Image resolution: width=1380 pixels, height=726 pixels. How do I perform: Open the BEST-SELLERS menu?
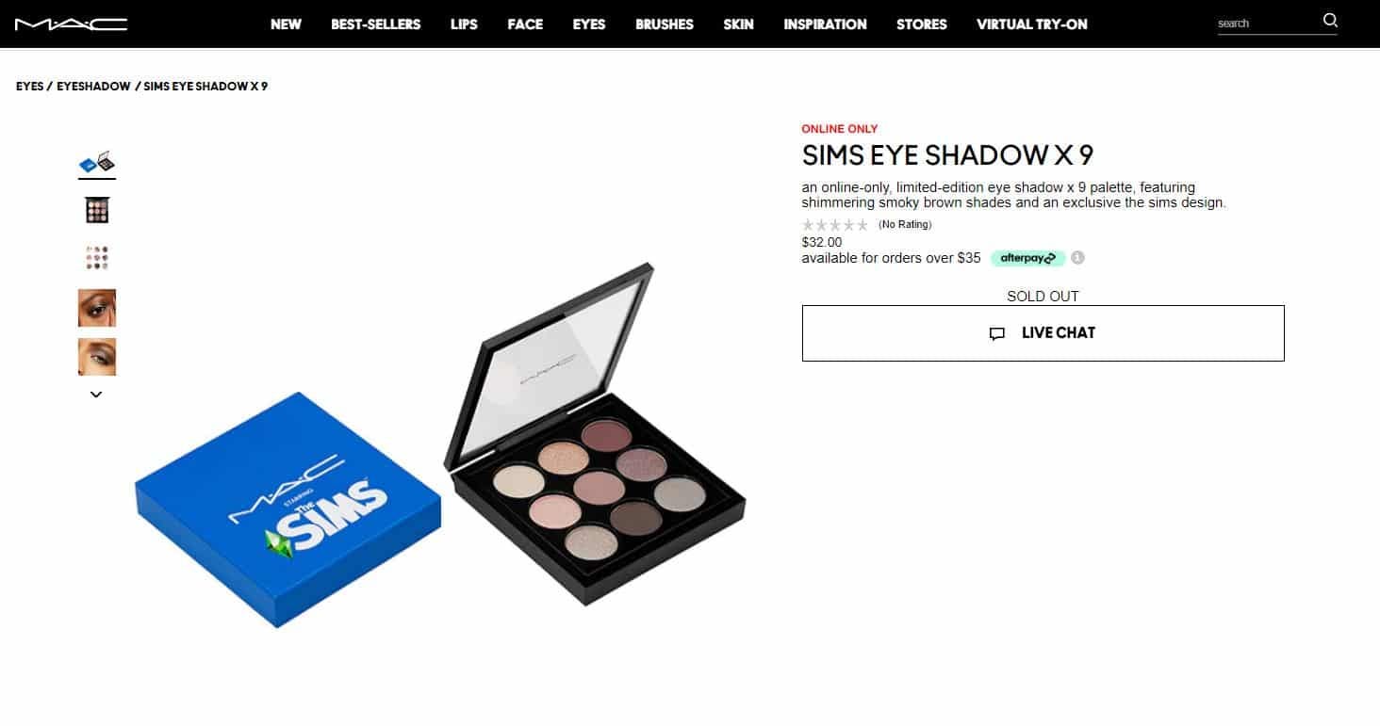376,24
